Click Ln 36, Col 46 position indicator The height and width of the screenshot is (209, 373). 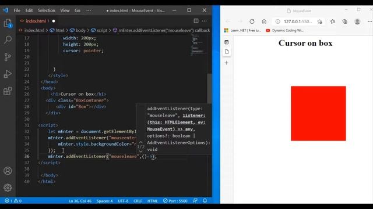[80, 201]
